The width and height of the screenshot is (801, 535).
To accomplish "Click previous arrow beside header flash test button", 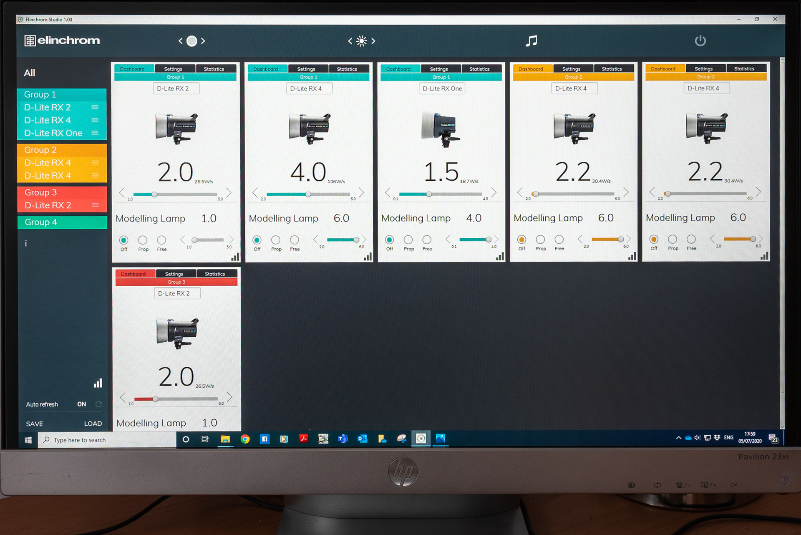I will pos(180,41).
